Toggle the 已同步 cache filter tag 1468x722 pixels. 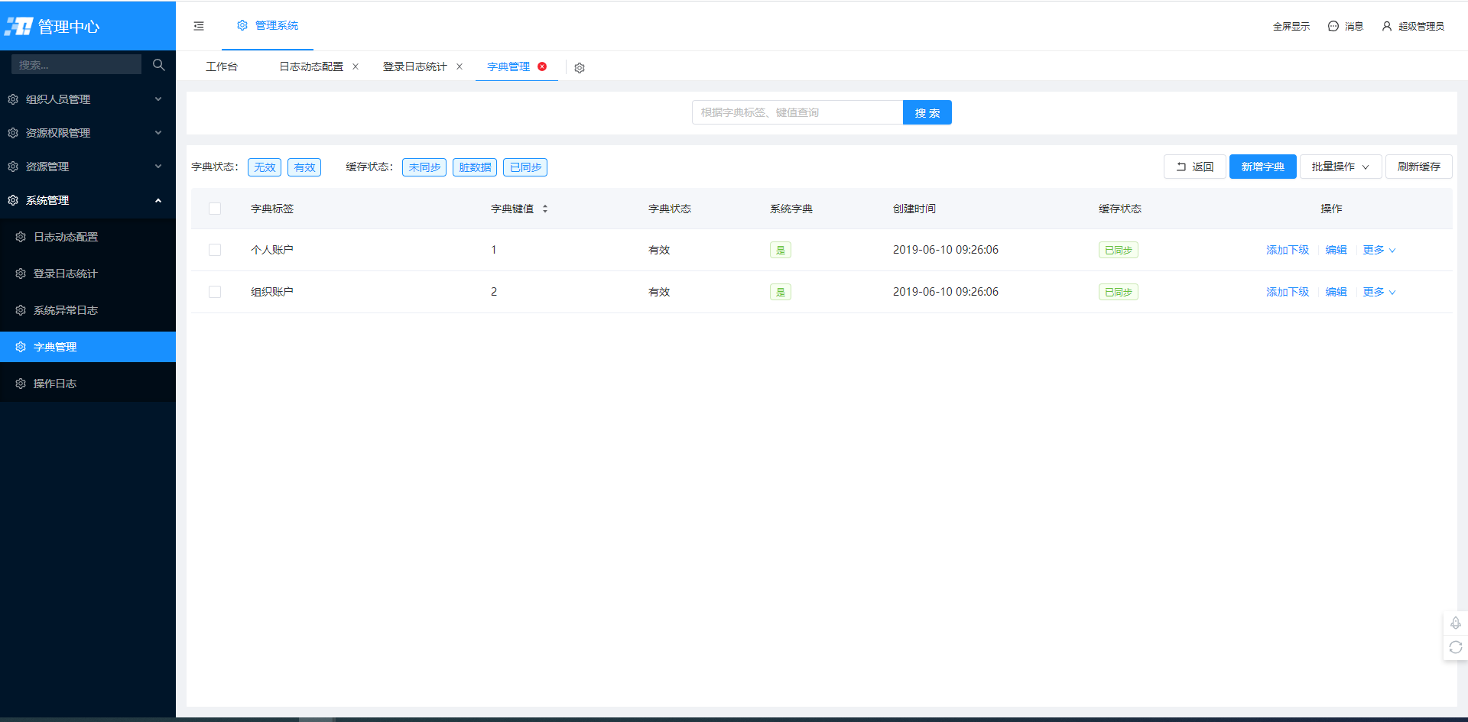525,167
